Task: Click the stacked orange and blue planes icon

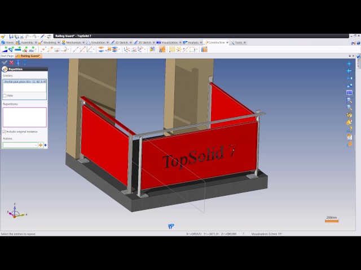Action: [x=101, y=49]
